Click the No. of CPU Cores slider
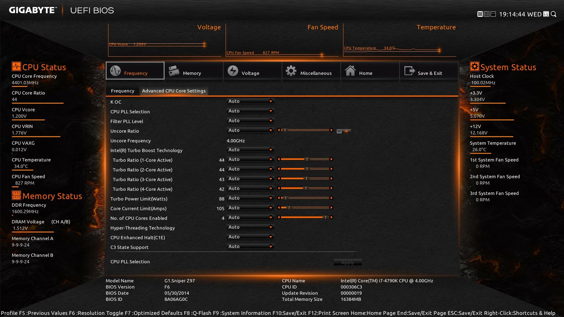Image resolution: width=564 pixels, height=317 pixels. pyautogui.click(x=305, y=217)
